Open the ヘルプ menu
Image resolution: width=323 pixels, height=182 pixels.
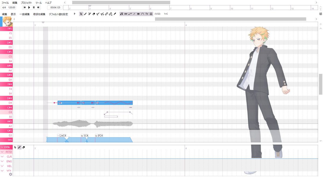(x=48, y=2)
